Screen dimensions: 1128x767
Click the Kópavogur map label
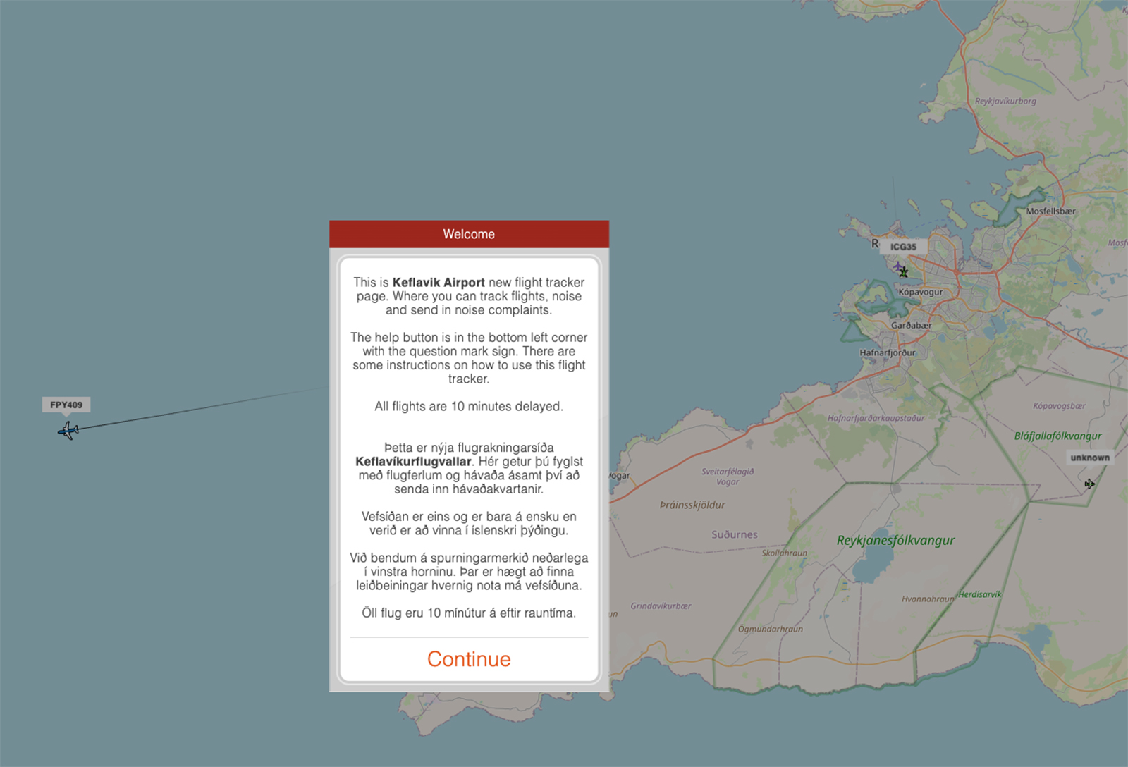point(920,292)
